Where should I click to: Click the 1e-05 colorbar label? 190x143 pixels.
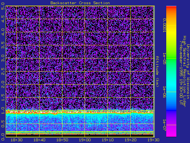(164, 59)
